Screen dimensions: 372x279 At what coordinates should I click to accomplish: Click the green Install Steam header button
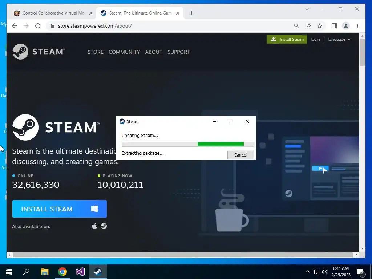pyautogui.click(x=287, y=39)
